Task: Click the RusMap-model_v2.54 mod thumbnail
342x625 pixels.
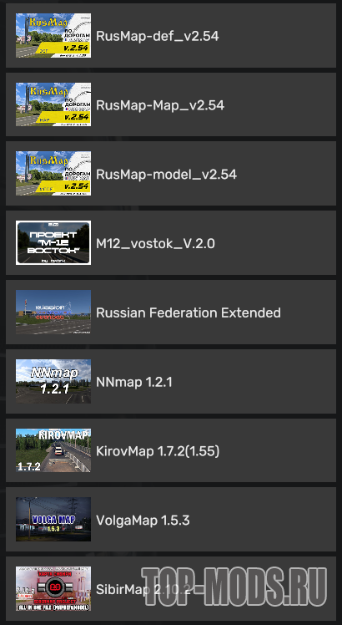Action: [x=53, y=174]
